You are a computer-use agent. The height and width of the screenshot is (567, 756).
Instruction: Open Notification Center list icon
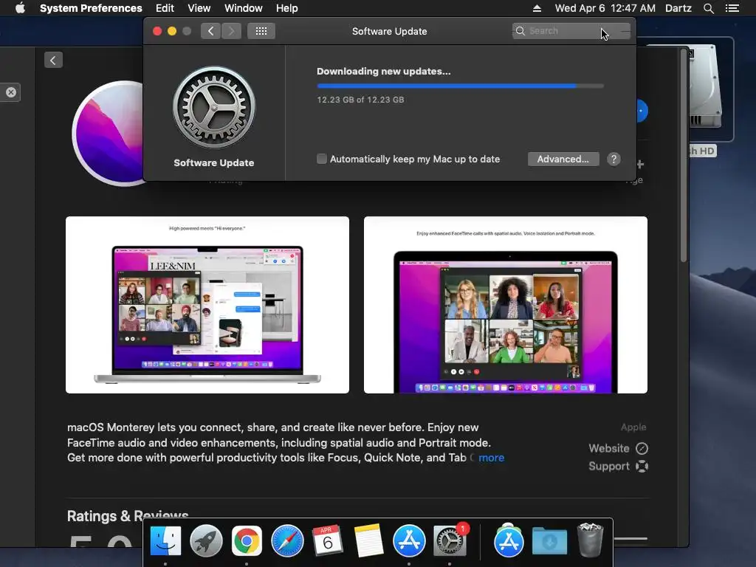point(732,8)
